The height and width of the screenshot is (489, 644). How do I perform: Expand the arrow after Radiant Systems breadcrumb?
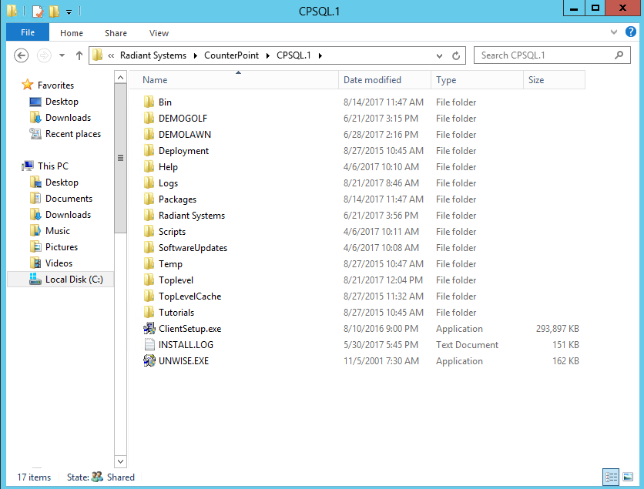[195, 55]
